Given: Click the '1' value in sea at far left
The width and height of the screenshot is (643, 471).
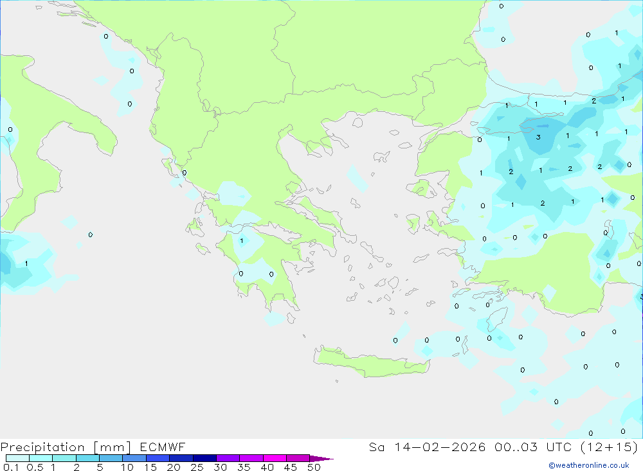Looking at the screenshot, I should 26,263.
